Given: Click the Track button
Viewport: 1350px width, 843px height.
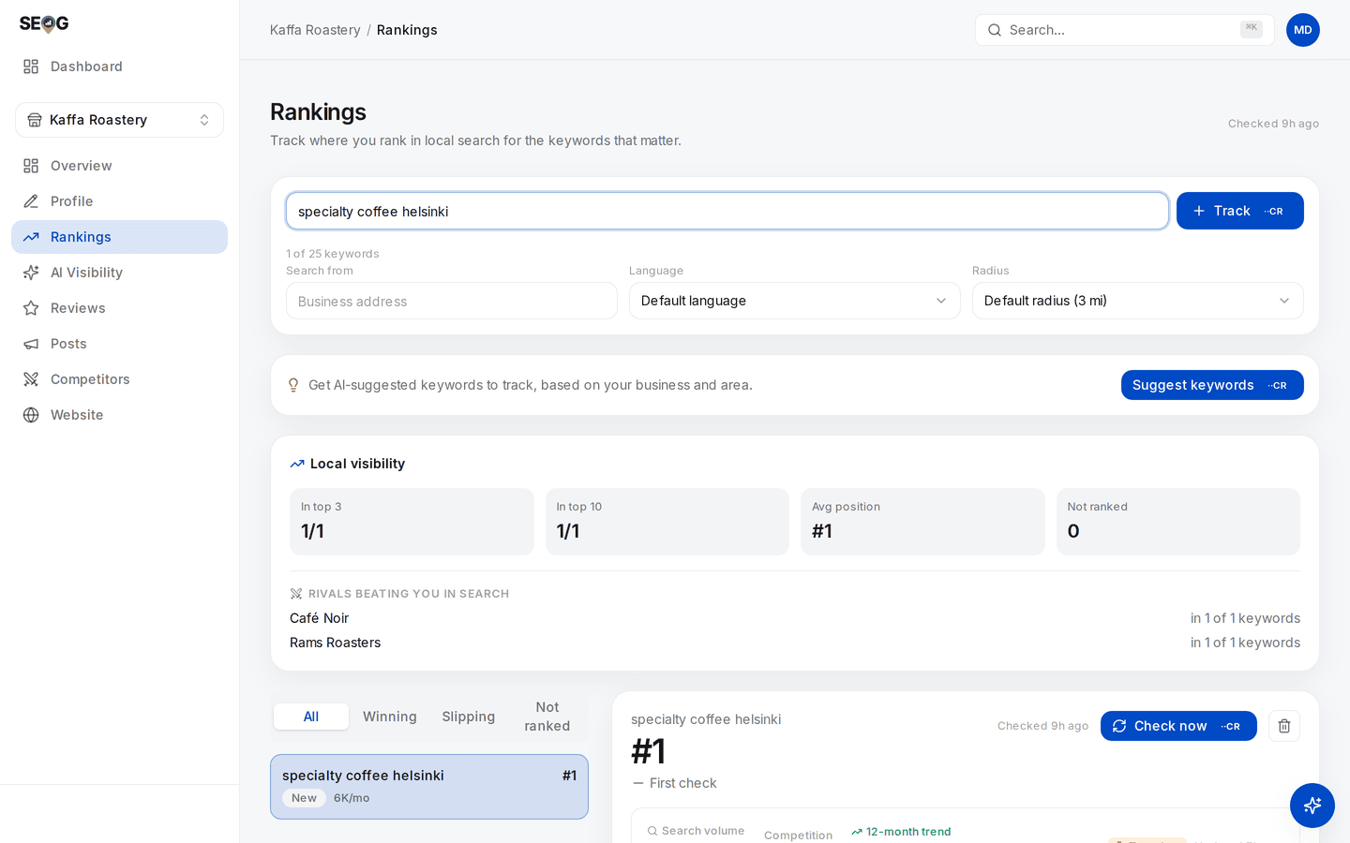Looking at the screenshot, I should coord(1239,211).
